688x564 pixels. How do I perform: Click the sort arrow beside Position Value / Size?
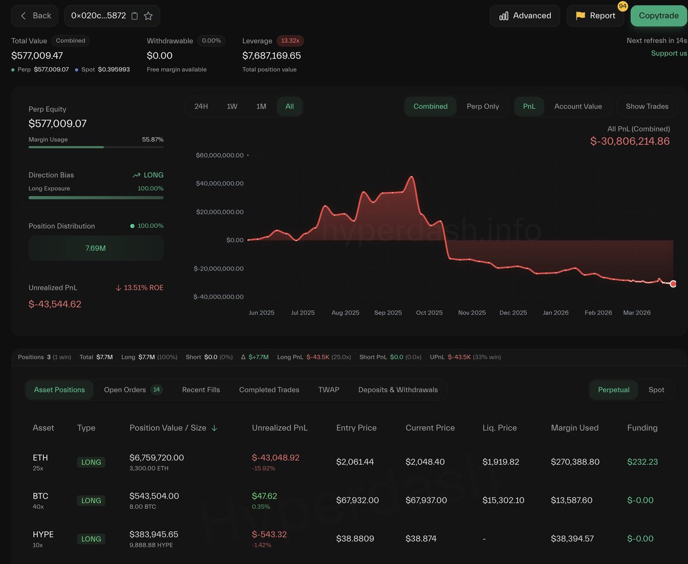click(x=214, y=428)
